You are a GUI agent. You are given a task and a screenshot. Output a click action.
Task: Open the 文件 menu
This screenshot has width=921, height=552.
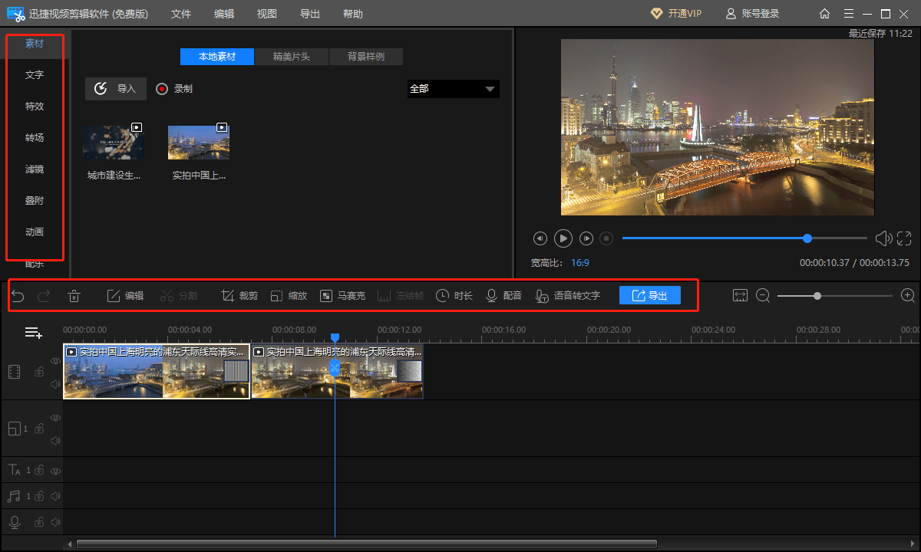[x=181, y=14]
